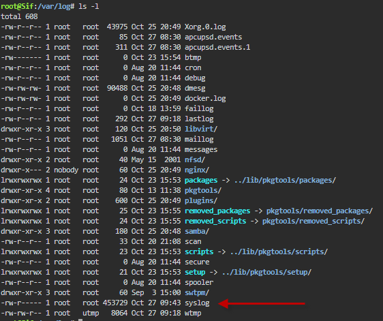Click the pkgtools/removed_scripts/ link target
The image size is (383, 321).
313,221
